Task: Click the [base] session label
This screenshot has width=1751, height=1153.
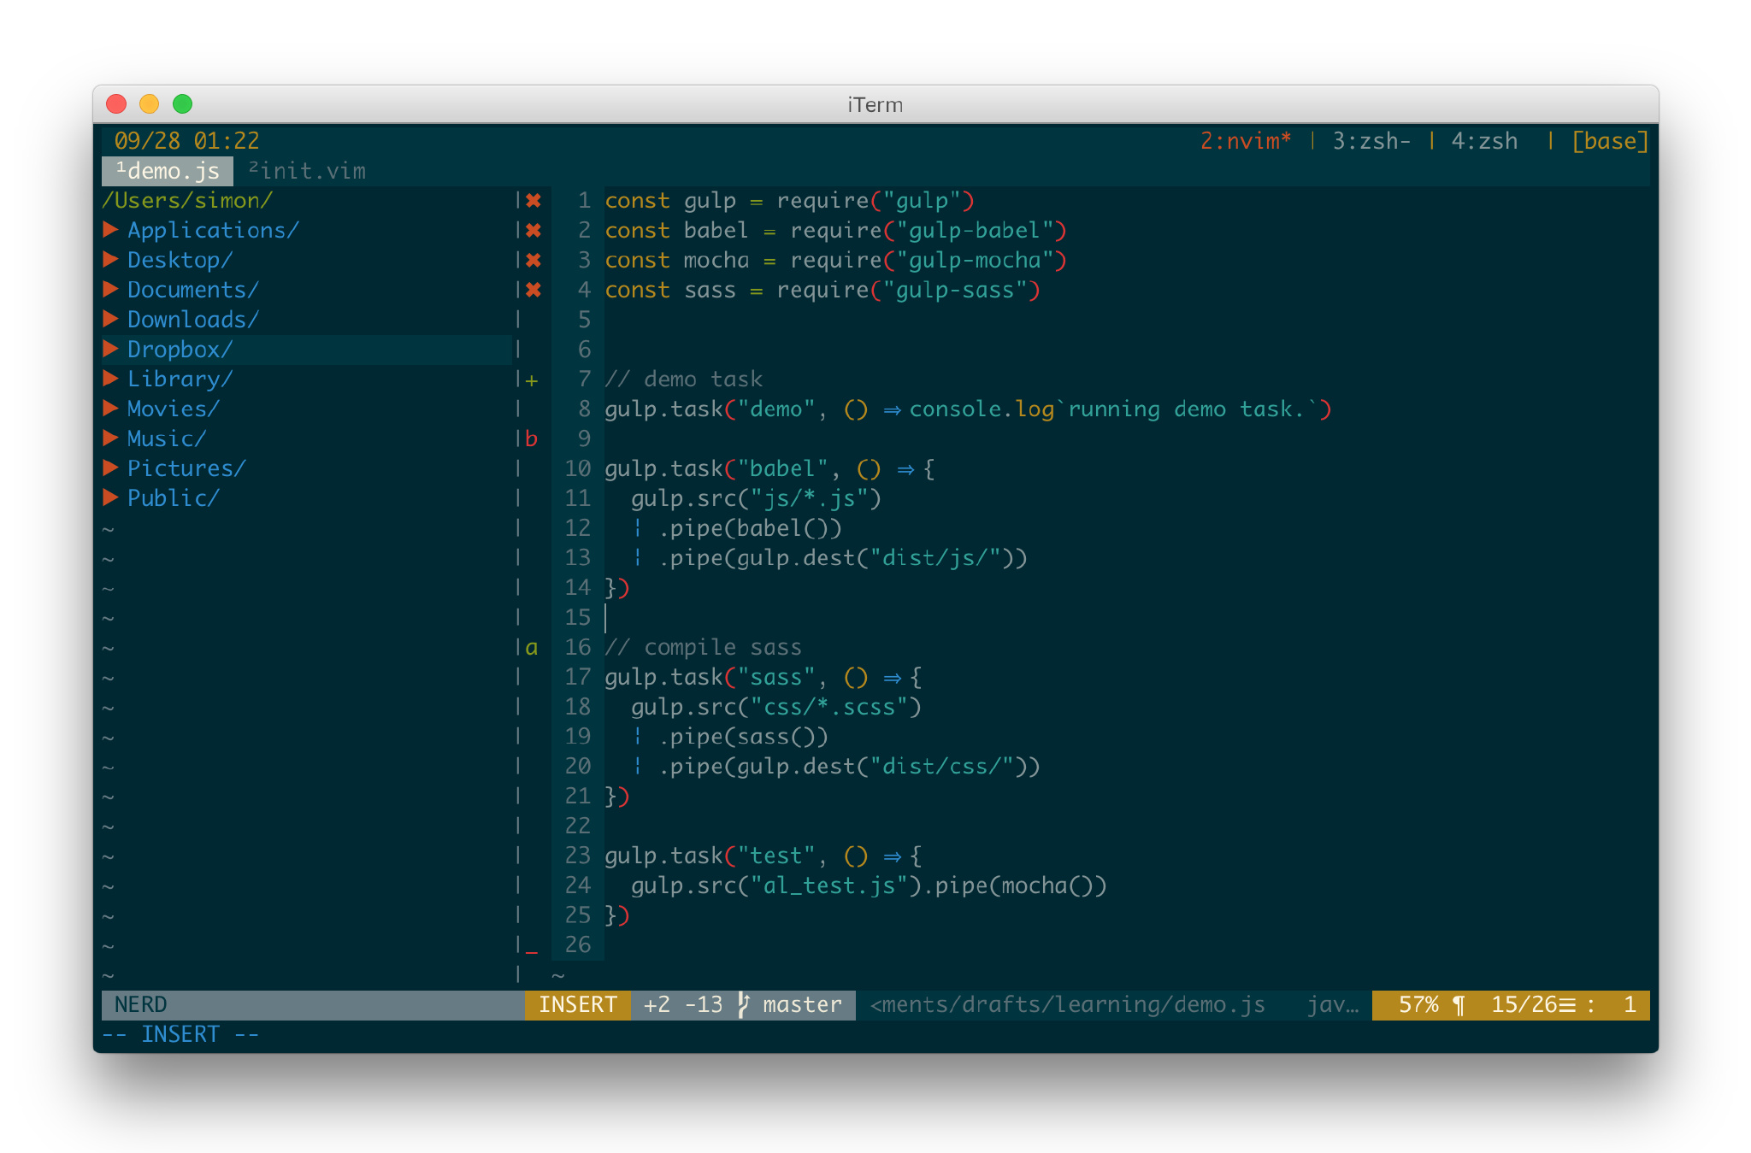Action: click(1610, 141)
